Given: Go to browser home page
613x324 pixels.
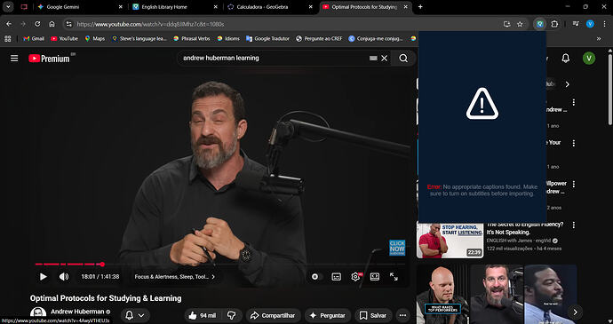Looking at the screenshot, I should coord(52,24).
